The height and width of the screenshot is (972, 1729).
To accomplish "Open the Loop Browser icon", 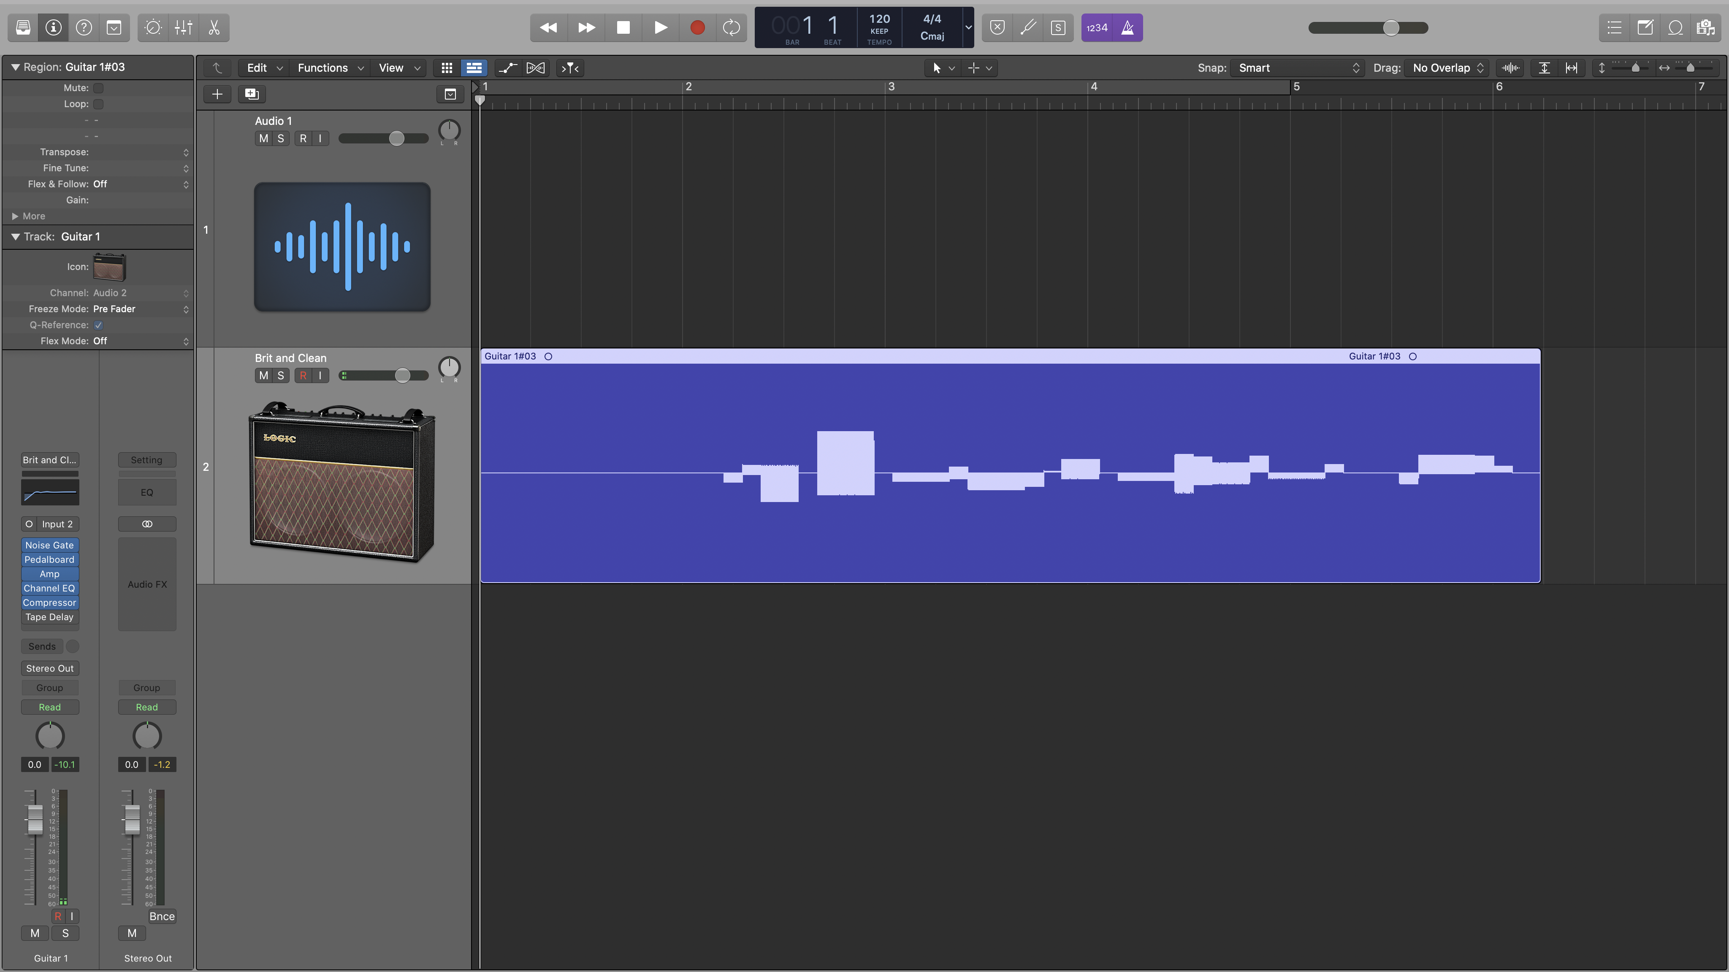I will pos(1675,27).
